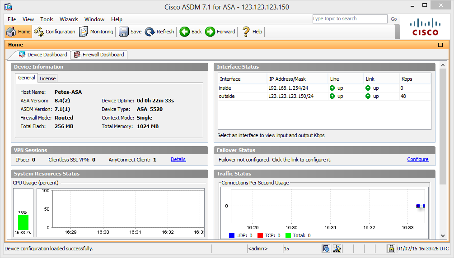The image size is (454, 258).
Task: Select the General tab in Device Information
Action: tap(26, 78)
